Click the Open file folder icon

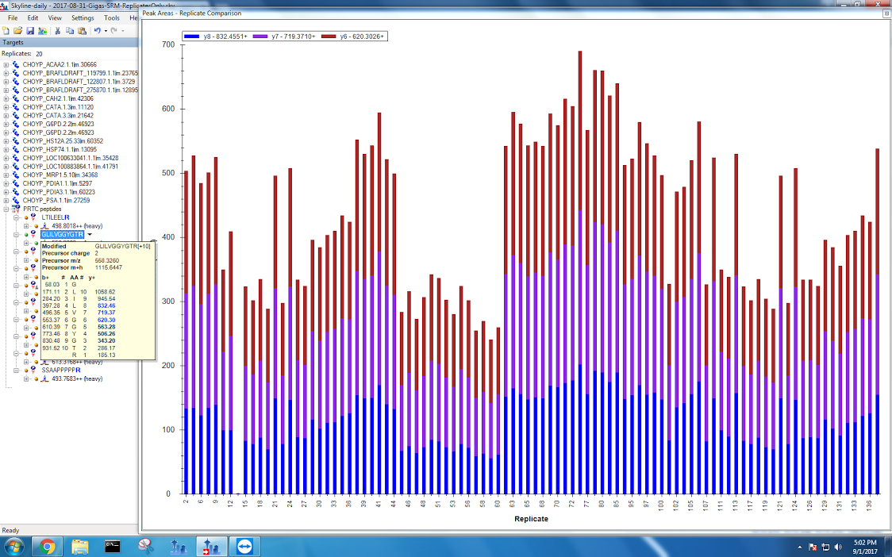[18, 31]
